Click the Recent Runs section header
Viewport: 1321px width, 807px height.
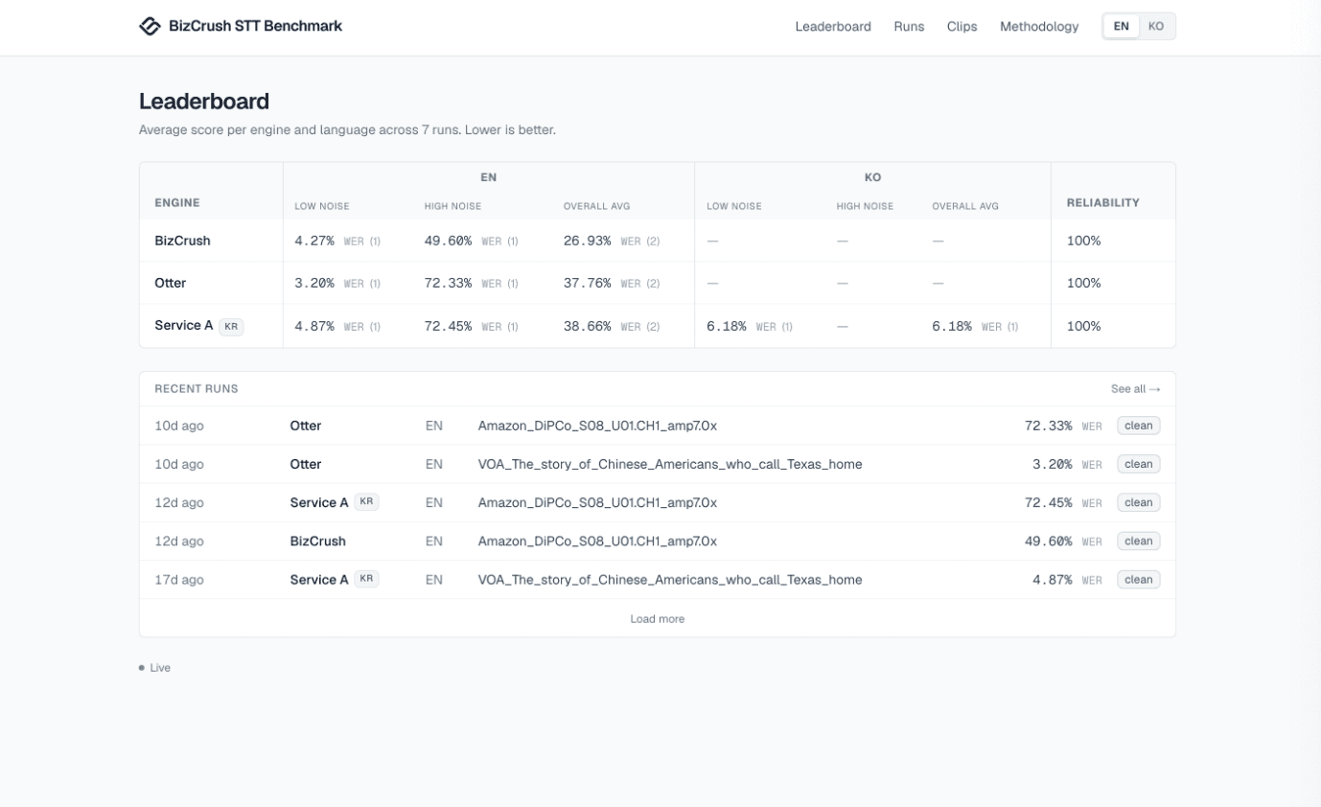(197, 389)
